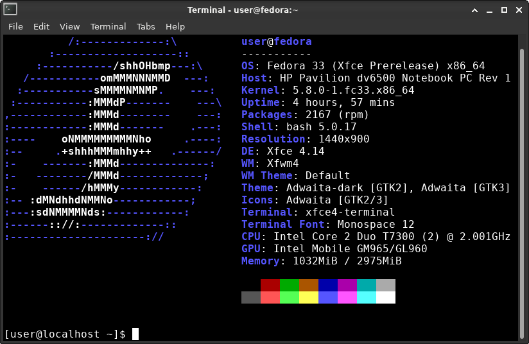Click the user@fedora heading text
This screenshot has height=344, width=529.
click(276, 42)
